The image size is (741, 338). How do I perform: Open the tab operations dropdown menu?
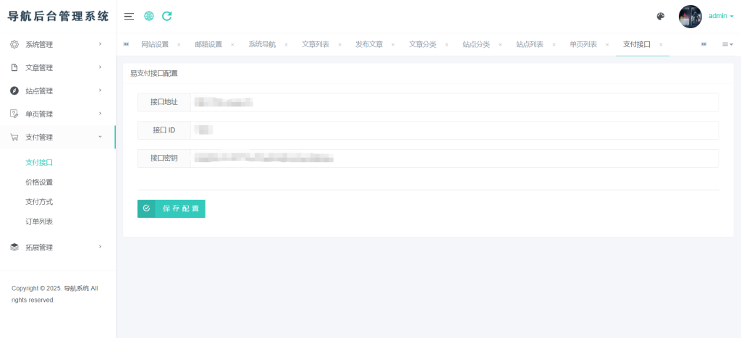(727, 44)
